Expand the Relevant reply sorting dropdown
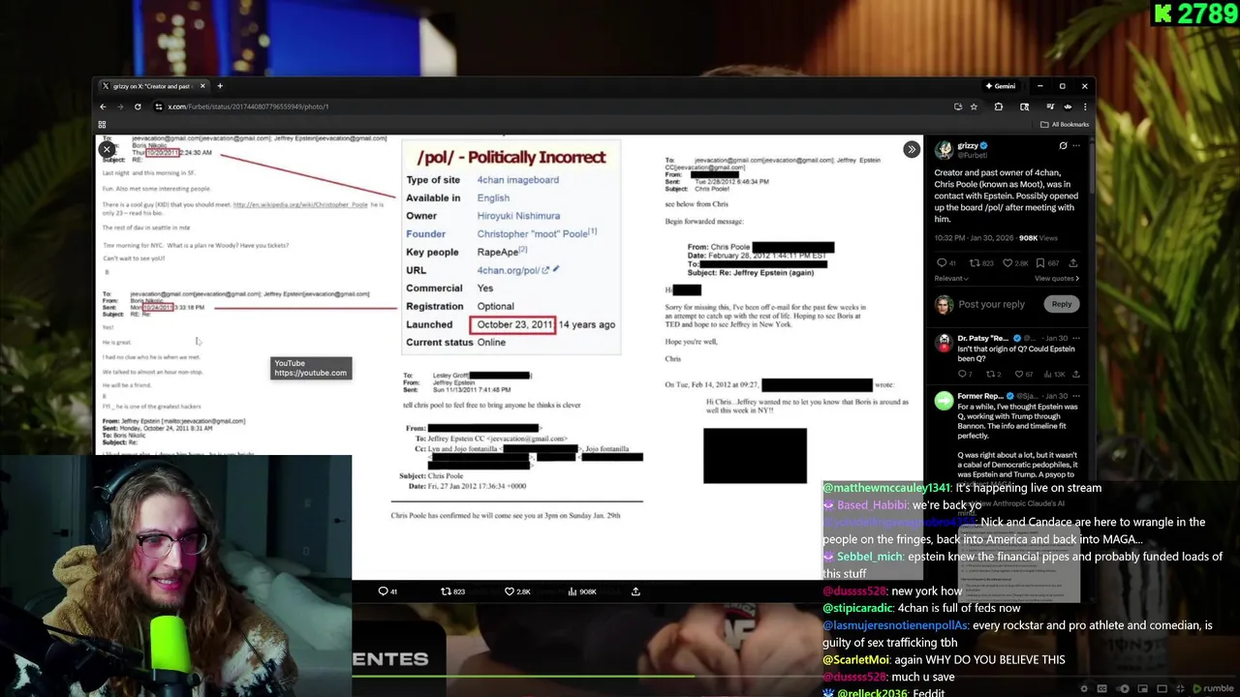This screenshot has height=697, width=1240. pos(951,278)
